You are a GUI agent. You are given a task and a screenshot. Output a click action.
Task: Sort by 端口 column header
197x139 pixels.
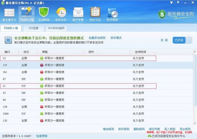tap(9, 52)
